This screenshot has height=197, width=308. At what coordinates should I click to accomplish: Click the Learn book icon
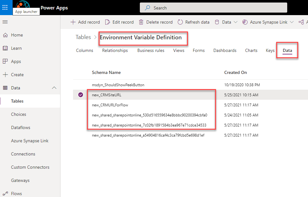[x=5, y=48]
